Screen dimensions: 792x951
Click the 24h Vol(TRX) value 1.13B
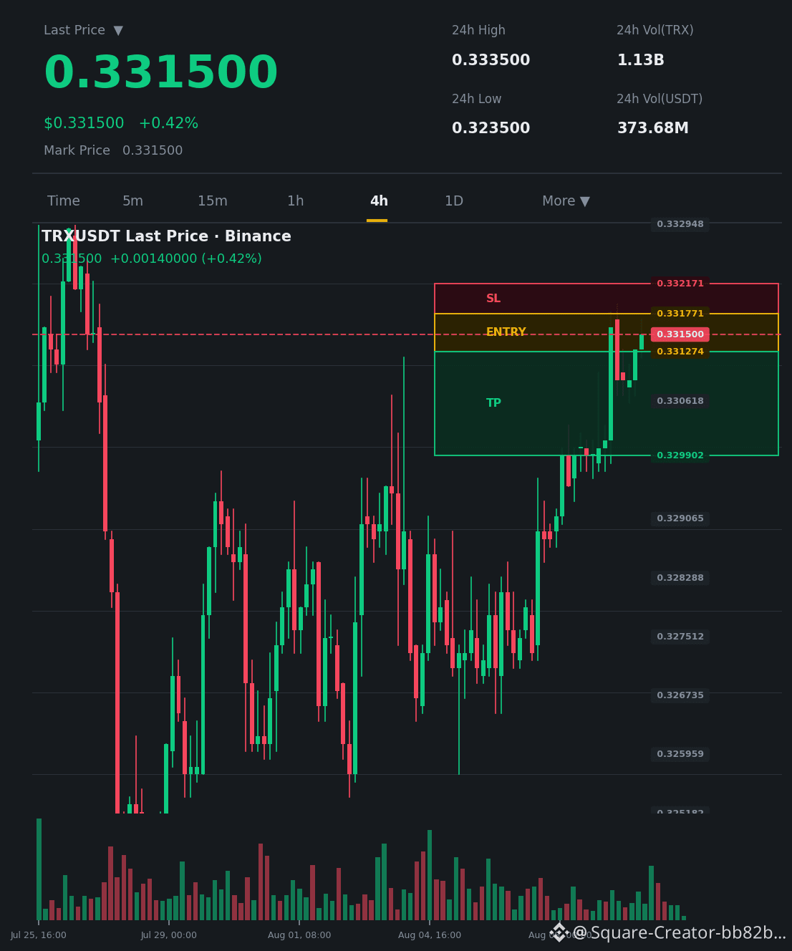point(641,61)
